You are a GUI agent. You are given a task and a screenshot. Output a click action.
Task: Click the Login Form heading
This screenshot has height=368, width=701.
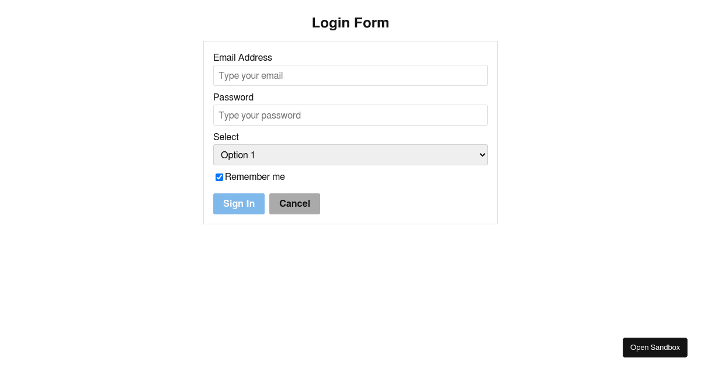pos(350,23)
